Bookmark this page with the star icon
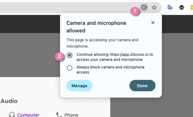This screenshot has width=193, height=117. pos(154,7)
